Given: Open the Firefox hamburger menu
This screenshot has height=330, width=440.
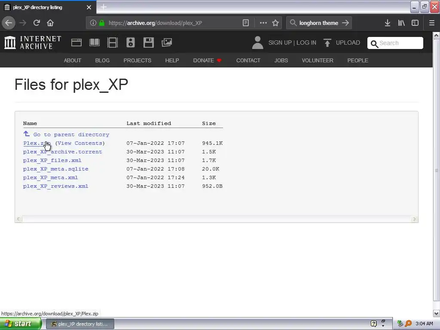Looking at the screenshot, I should [431, 23].
